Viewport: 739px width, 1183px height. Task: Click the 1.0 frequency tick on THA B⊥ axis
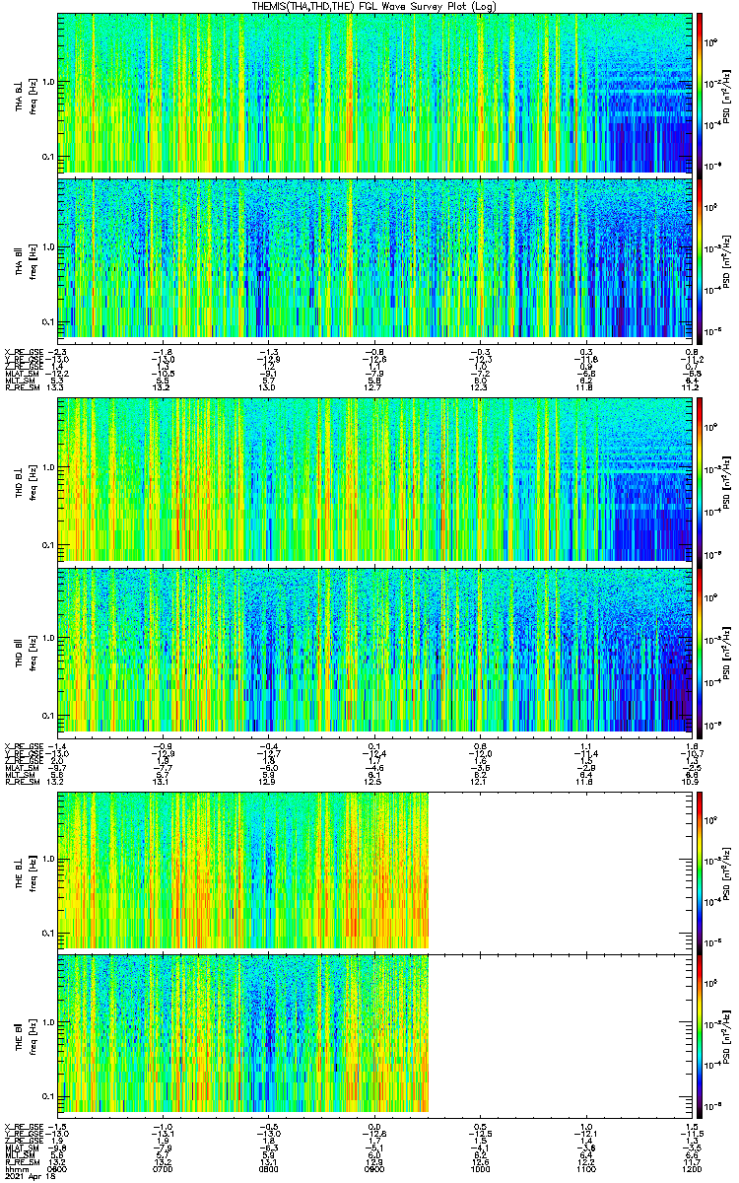(x=47, y=82)
